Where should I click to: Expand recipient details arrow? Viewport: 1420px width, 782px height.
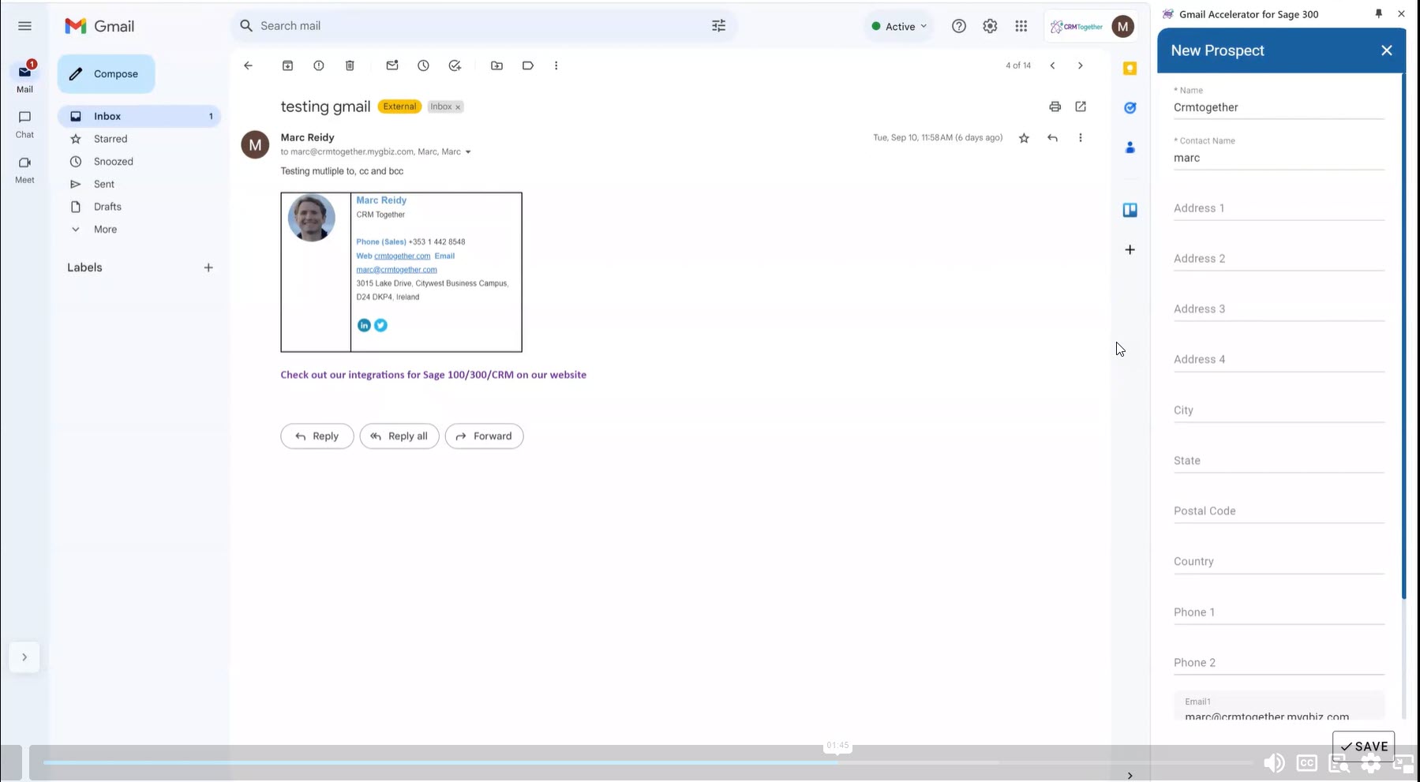468,152
